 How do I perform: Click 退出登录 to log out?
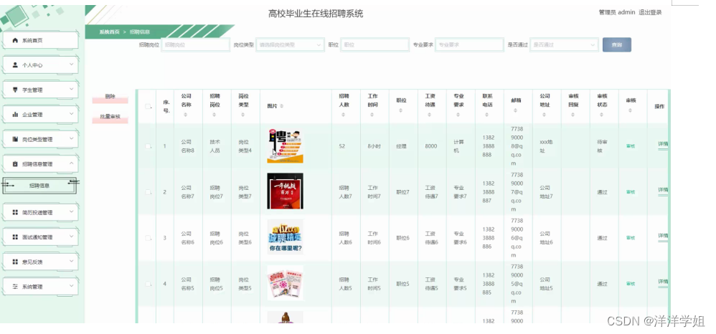point(650,12)
